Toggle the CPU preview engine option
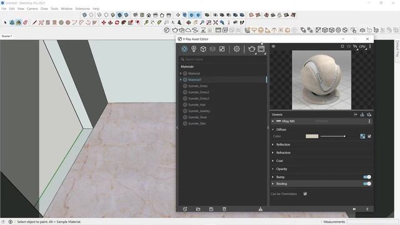The image size is (400, 225). coord(362,46)
